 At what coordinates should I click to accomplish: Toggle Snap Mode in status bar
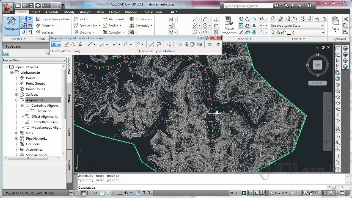coord(77,193)
